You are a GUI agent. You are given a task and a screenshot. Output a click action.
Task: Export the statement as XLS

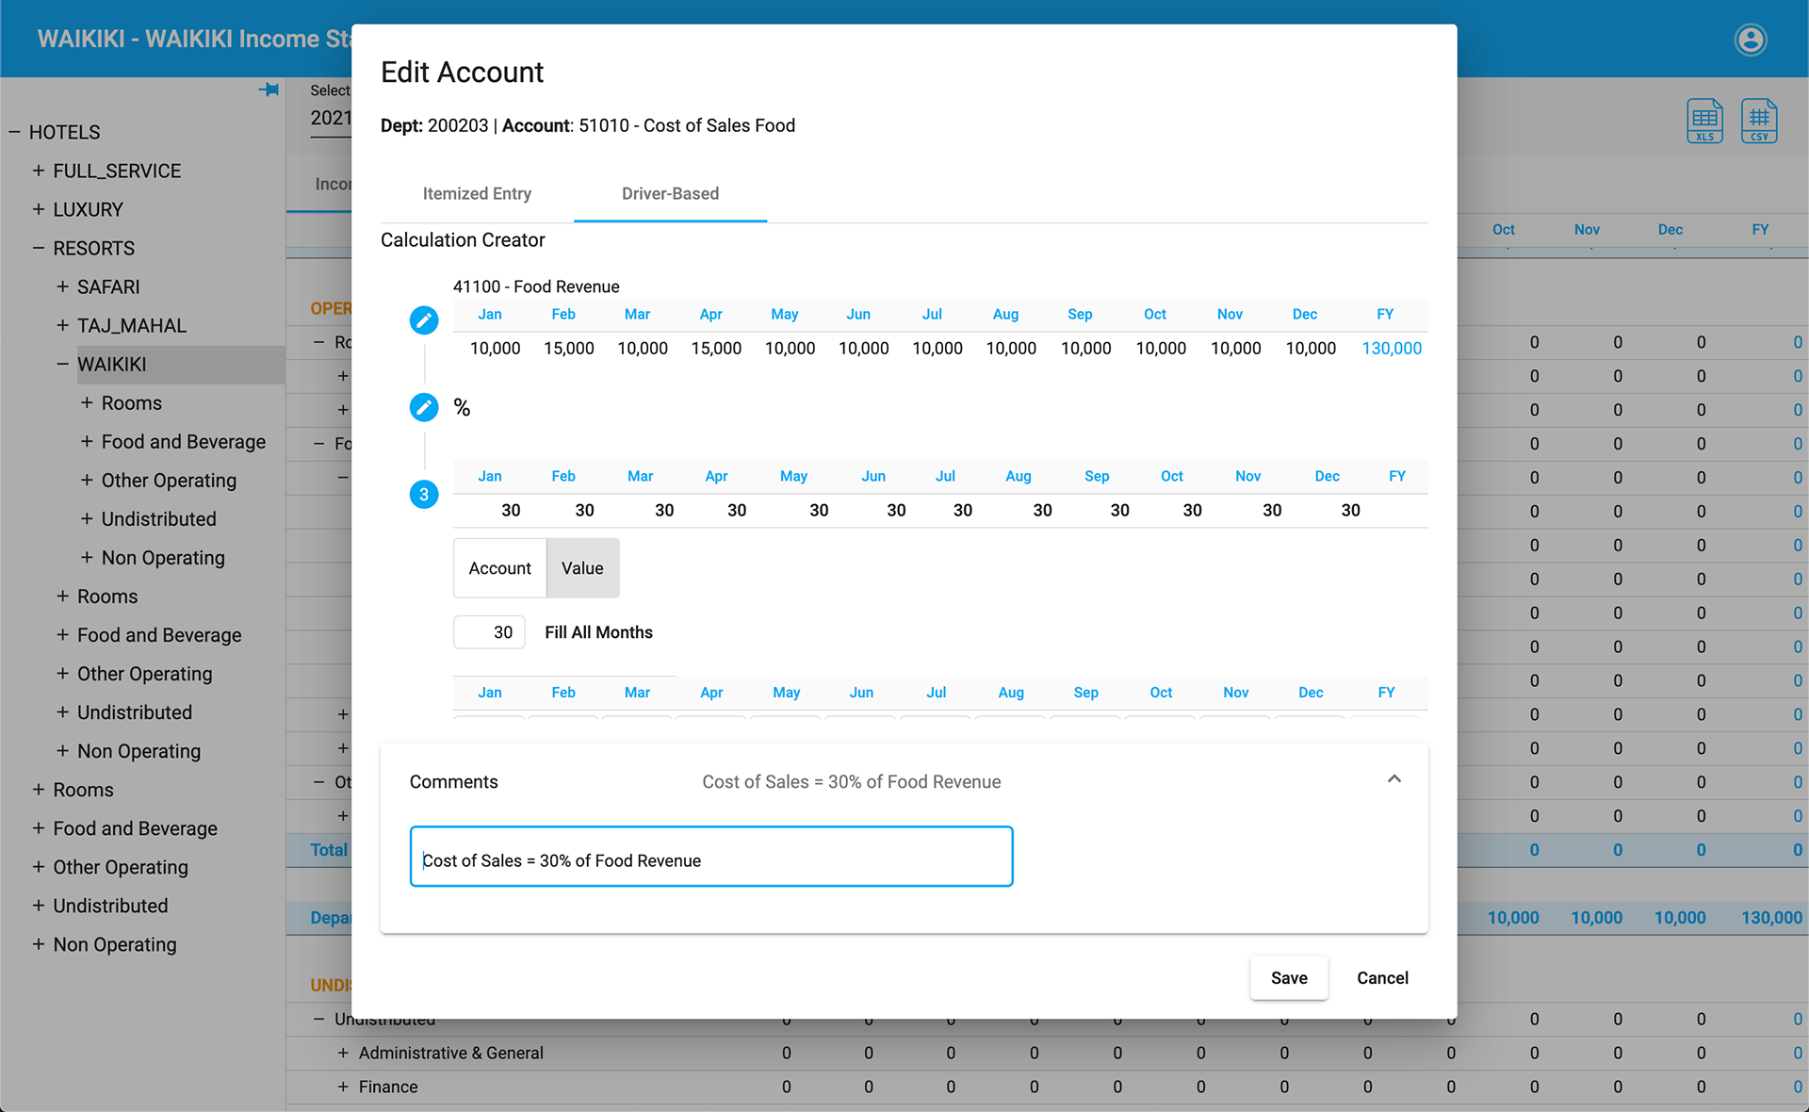1704,121
